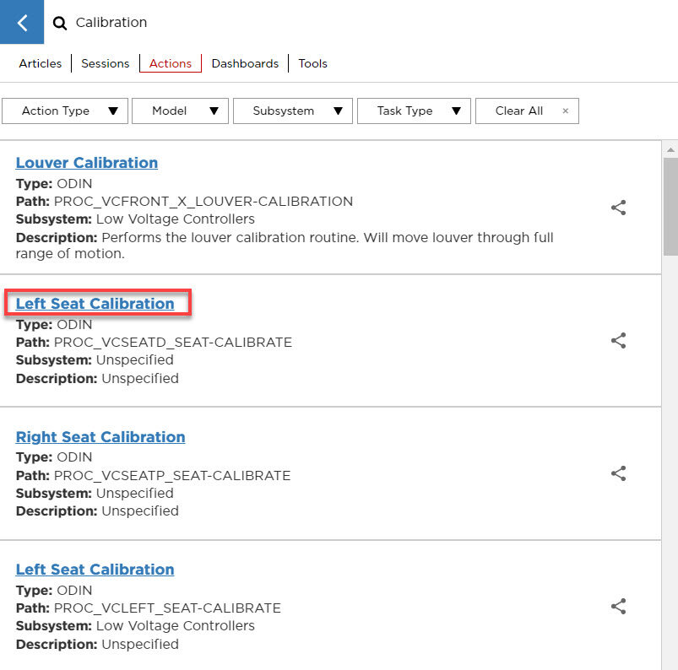
Task: Click the search magnifier icon
Action: point(60,24)
